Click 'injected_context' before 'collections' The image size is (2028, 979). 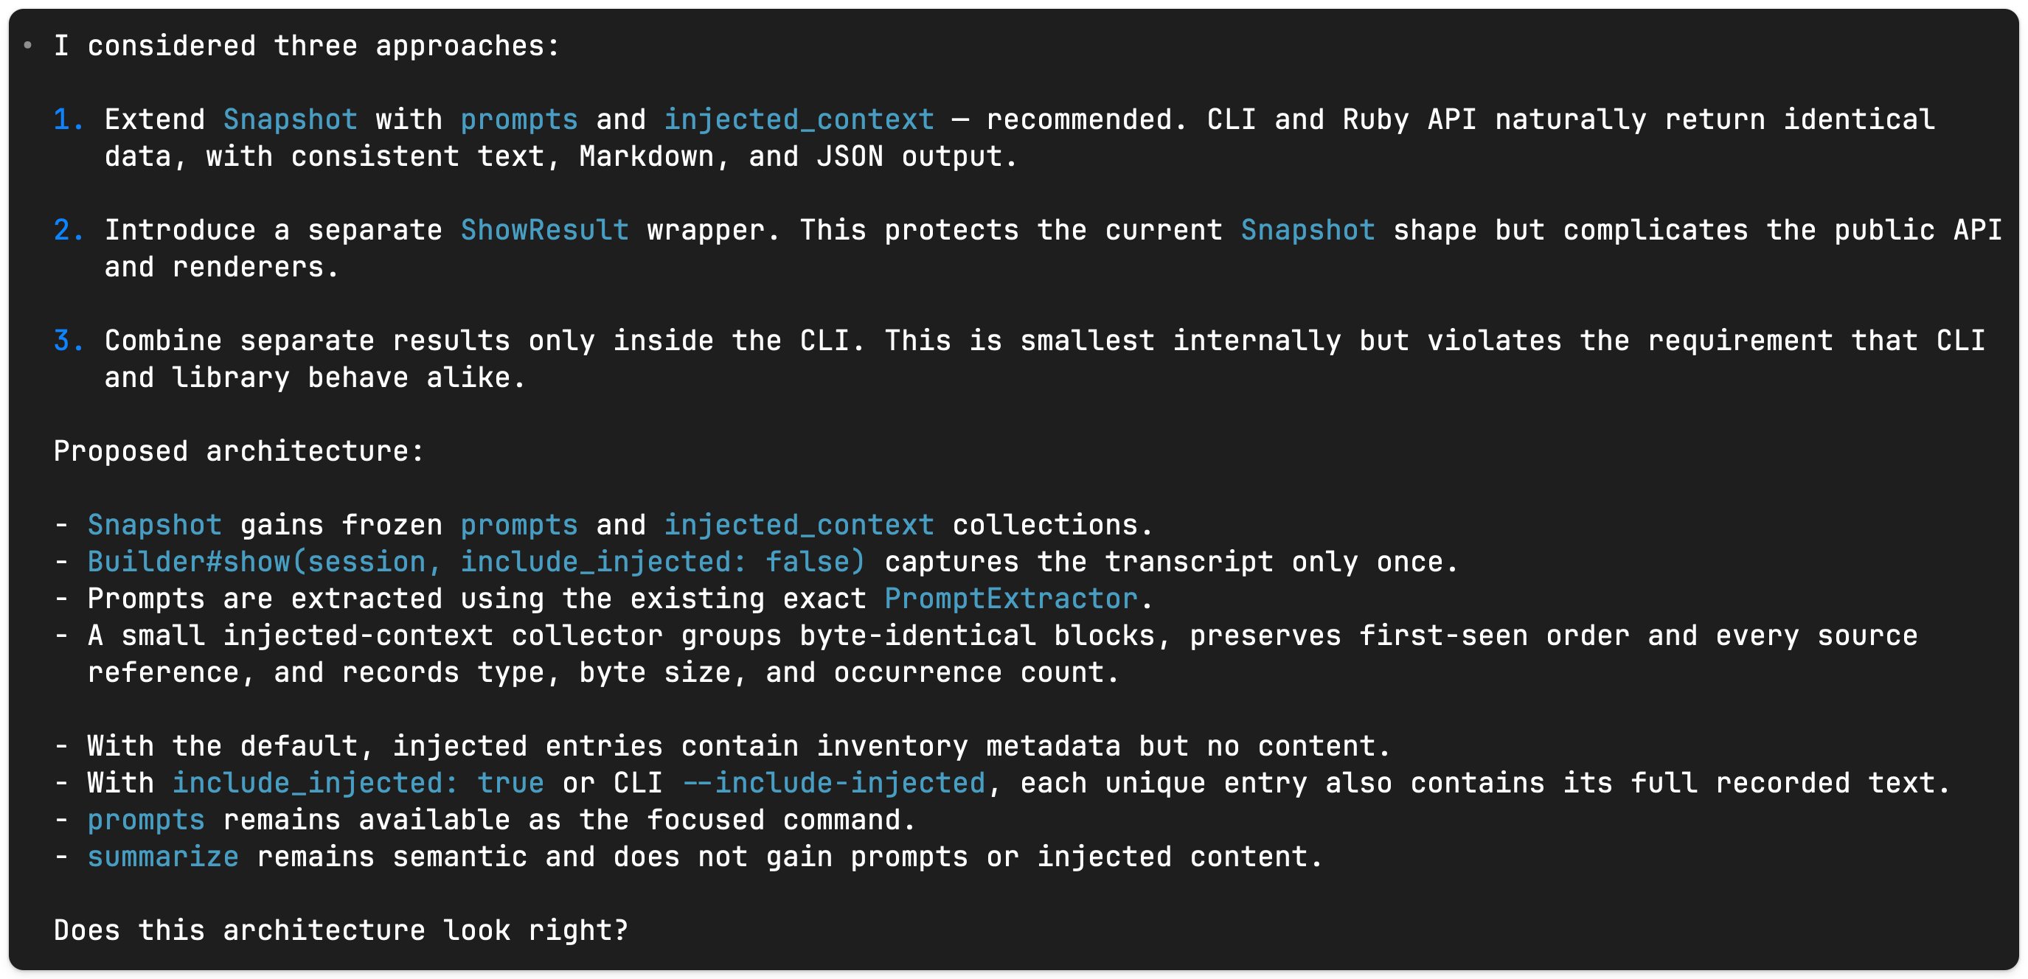point(799,525)
